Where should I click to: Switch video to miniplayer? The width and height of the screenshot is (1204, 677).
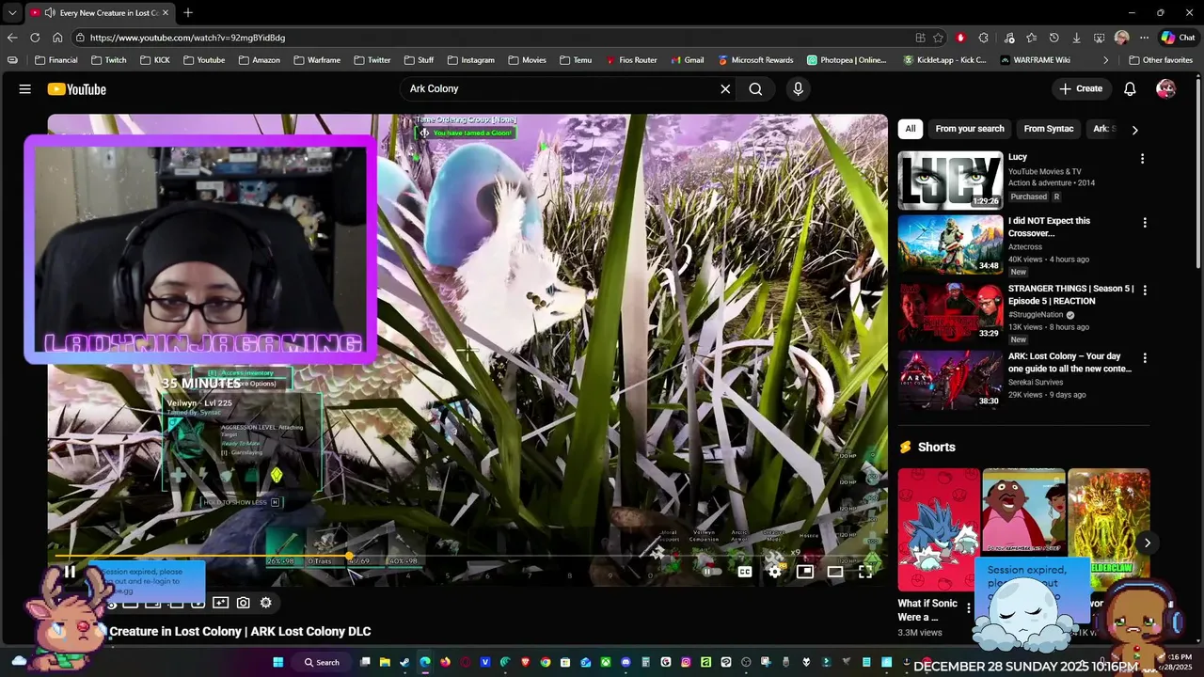tap(805, 572)
